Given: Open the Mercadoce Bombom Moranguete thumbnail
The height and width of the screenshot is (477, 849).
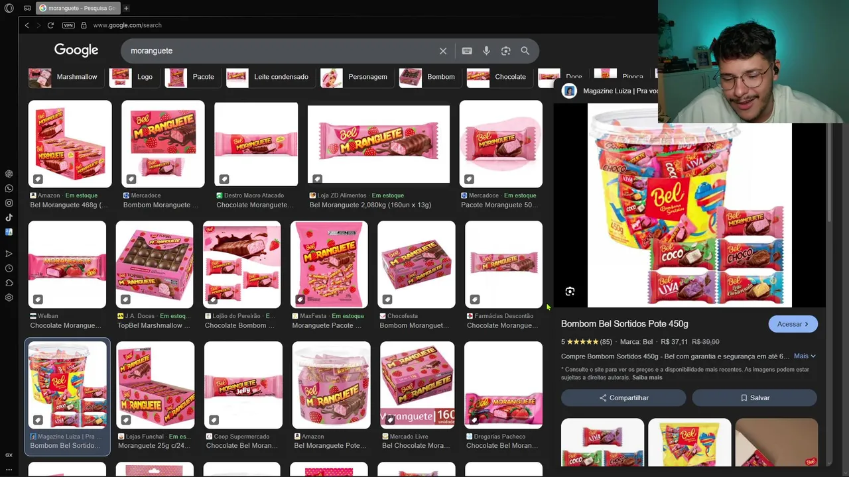Looking at the screenshot, I should (x=163, y=144).
